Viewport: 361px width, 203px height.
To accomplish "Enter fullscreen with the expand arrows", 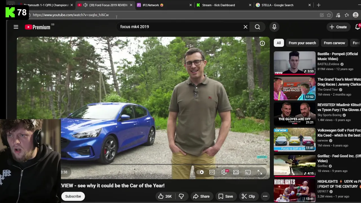I will pos(260,172).
